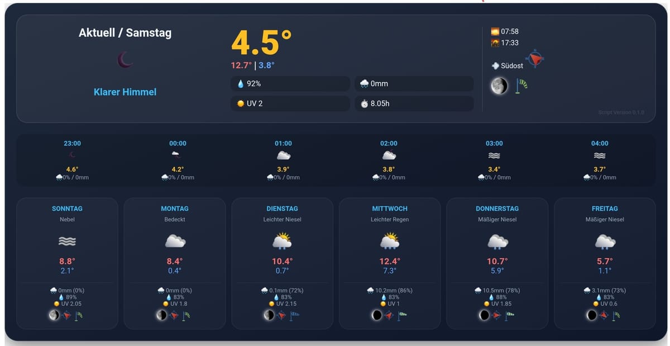Image resolution: width=670 pixels, height=346 pixels.
Task: Click the 12.7° maximum temperature value
Action: coord(241,65)
